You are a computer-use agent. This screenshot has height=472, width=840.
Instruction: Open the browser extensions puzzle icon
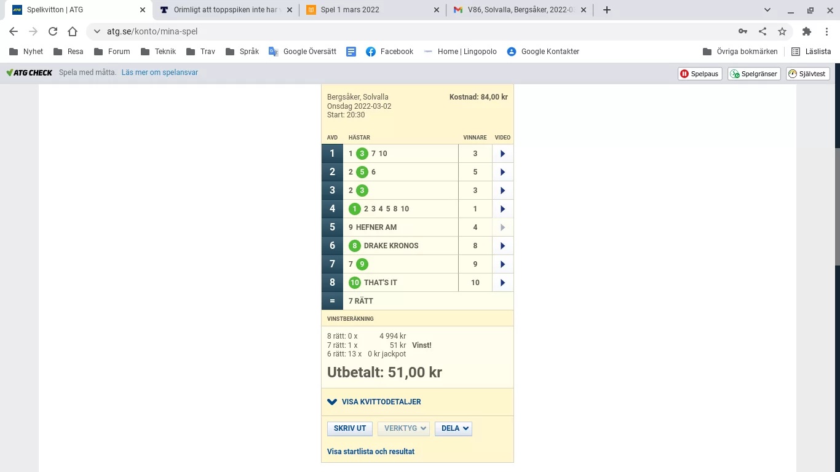pyautogui.click(x=807, y=31)
